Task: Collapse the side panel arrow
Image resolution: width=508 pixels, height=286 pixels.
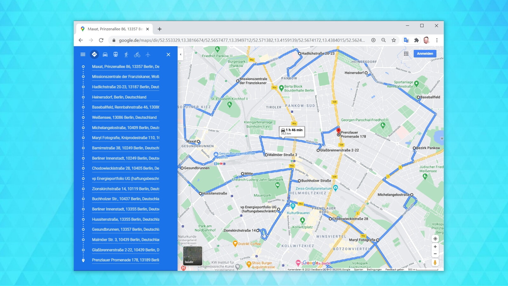Action: click(x=180, y=54)
